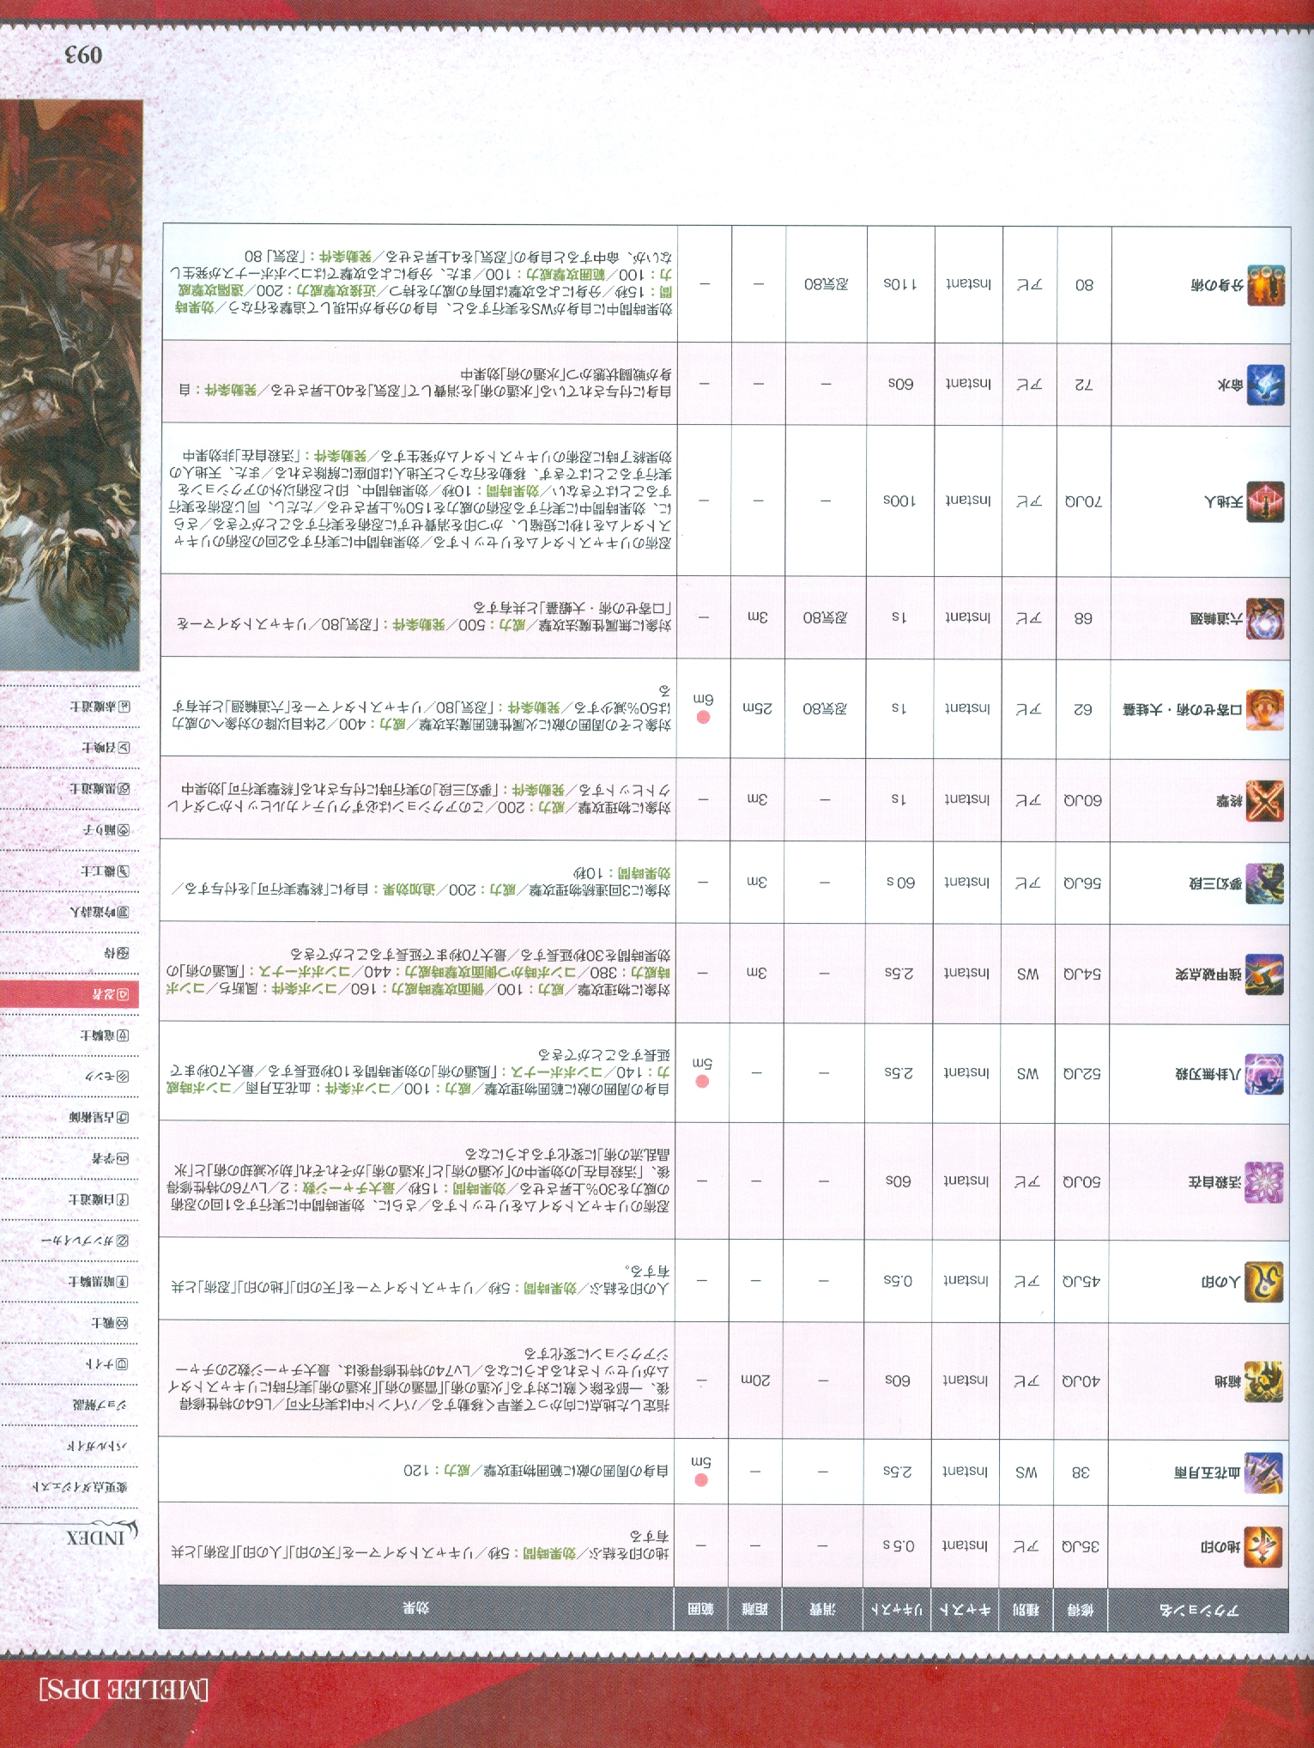The image size is (1314, 1748).
Task: Click the 70JQ level value for 天地人
Action: tap(1084, 501)
